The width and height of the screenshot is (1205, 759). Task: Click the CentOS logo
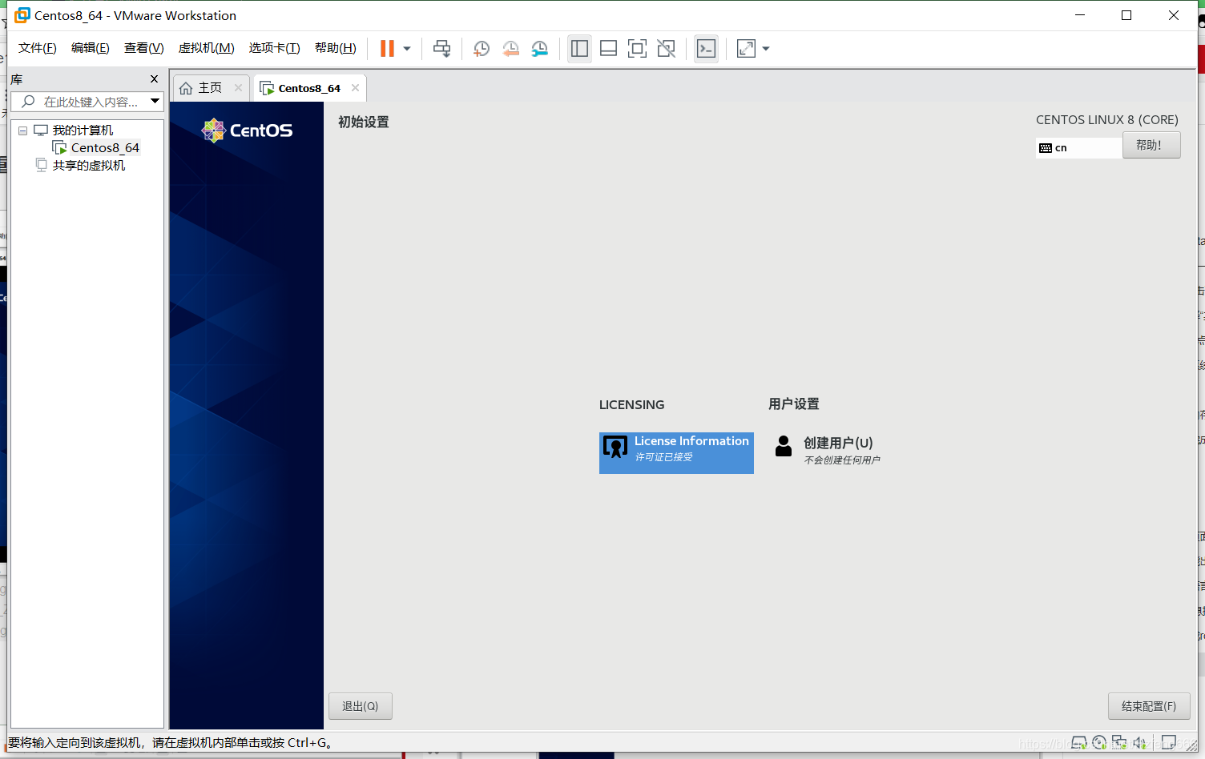click(247, 130)
